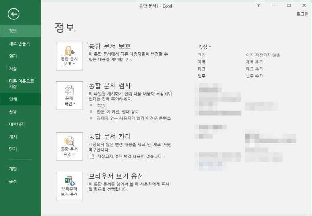Click the unsaved changes document icon
This screenshot has height=216, width=312.
(x=91, y=156)
